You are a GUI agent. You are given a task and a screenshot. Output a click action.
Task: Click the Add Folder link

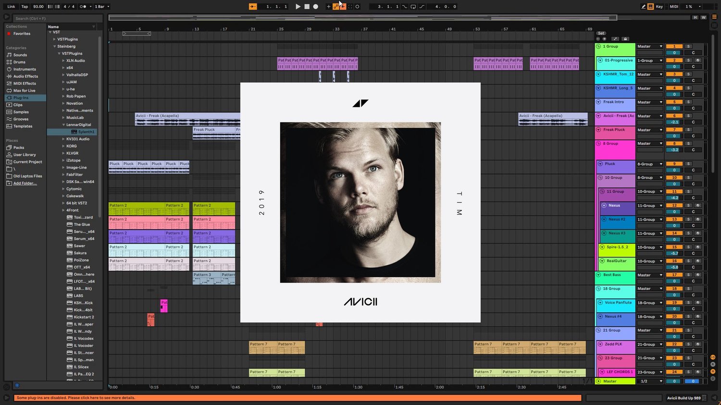click(25, 184)
